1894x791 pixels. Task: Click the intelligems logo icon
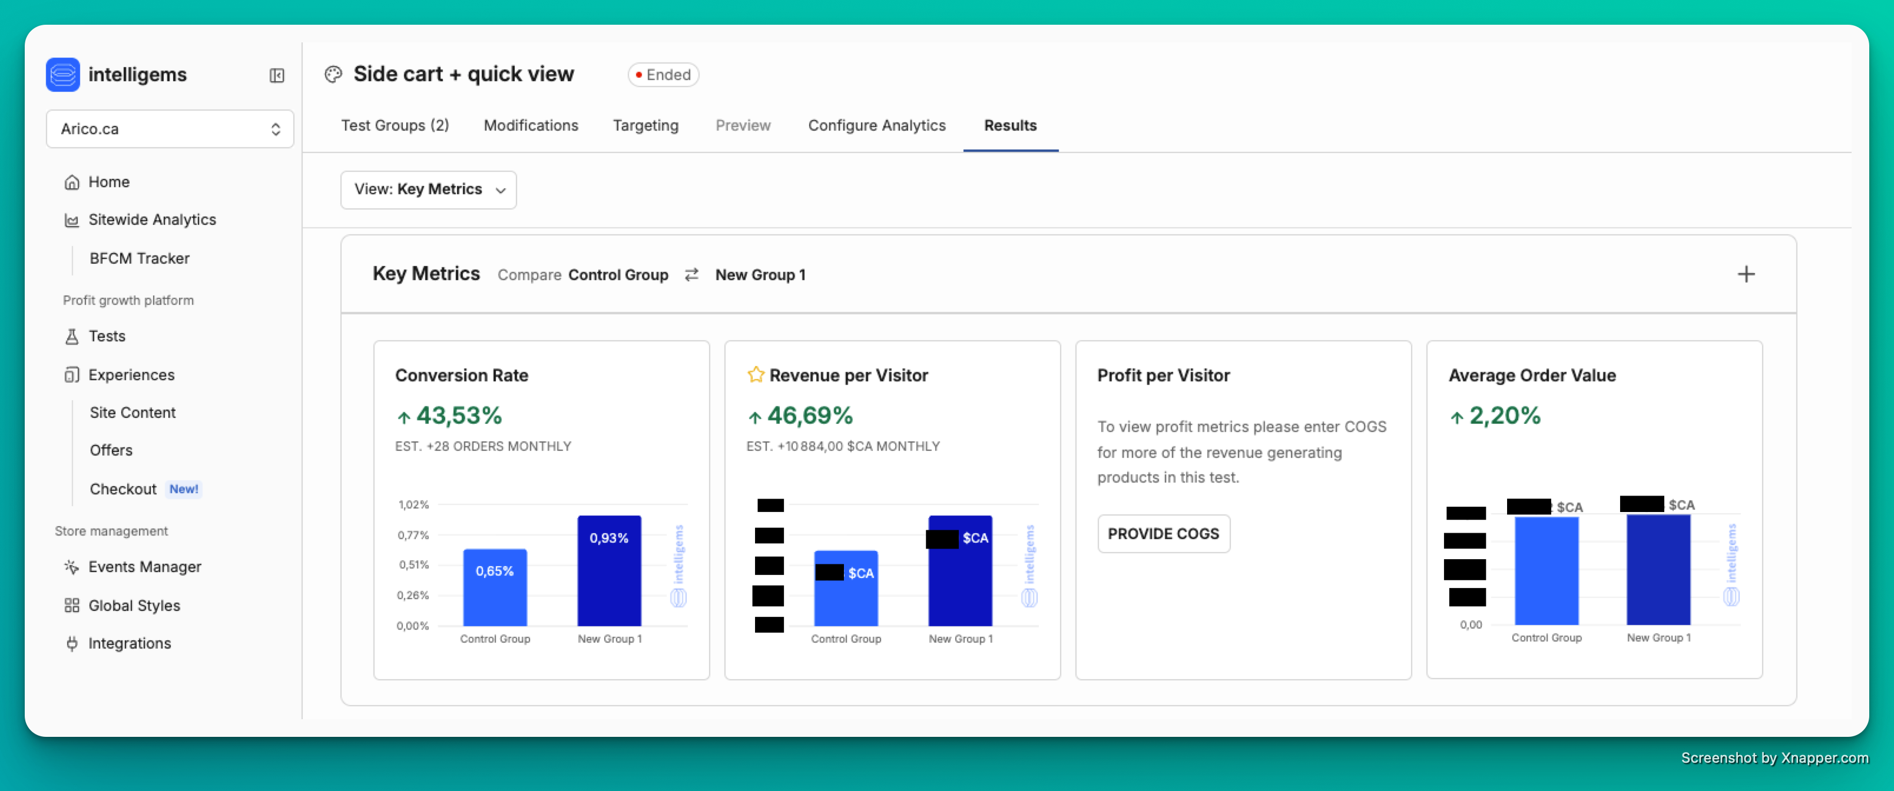coord(63,74)
